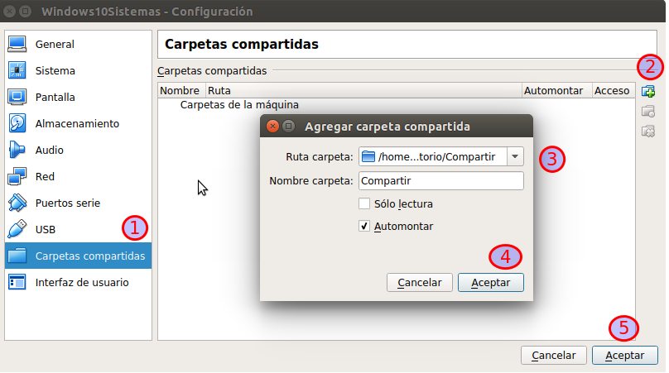Click the add shared folder icon

648,91
